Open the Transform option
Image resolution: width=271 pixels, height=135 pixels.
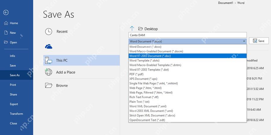click(x=17, y=114)
